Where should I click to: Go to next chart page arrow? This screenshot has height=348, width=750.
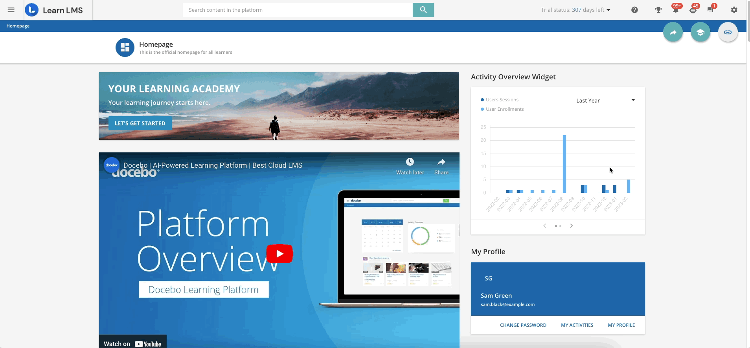[572, 226]
